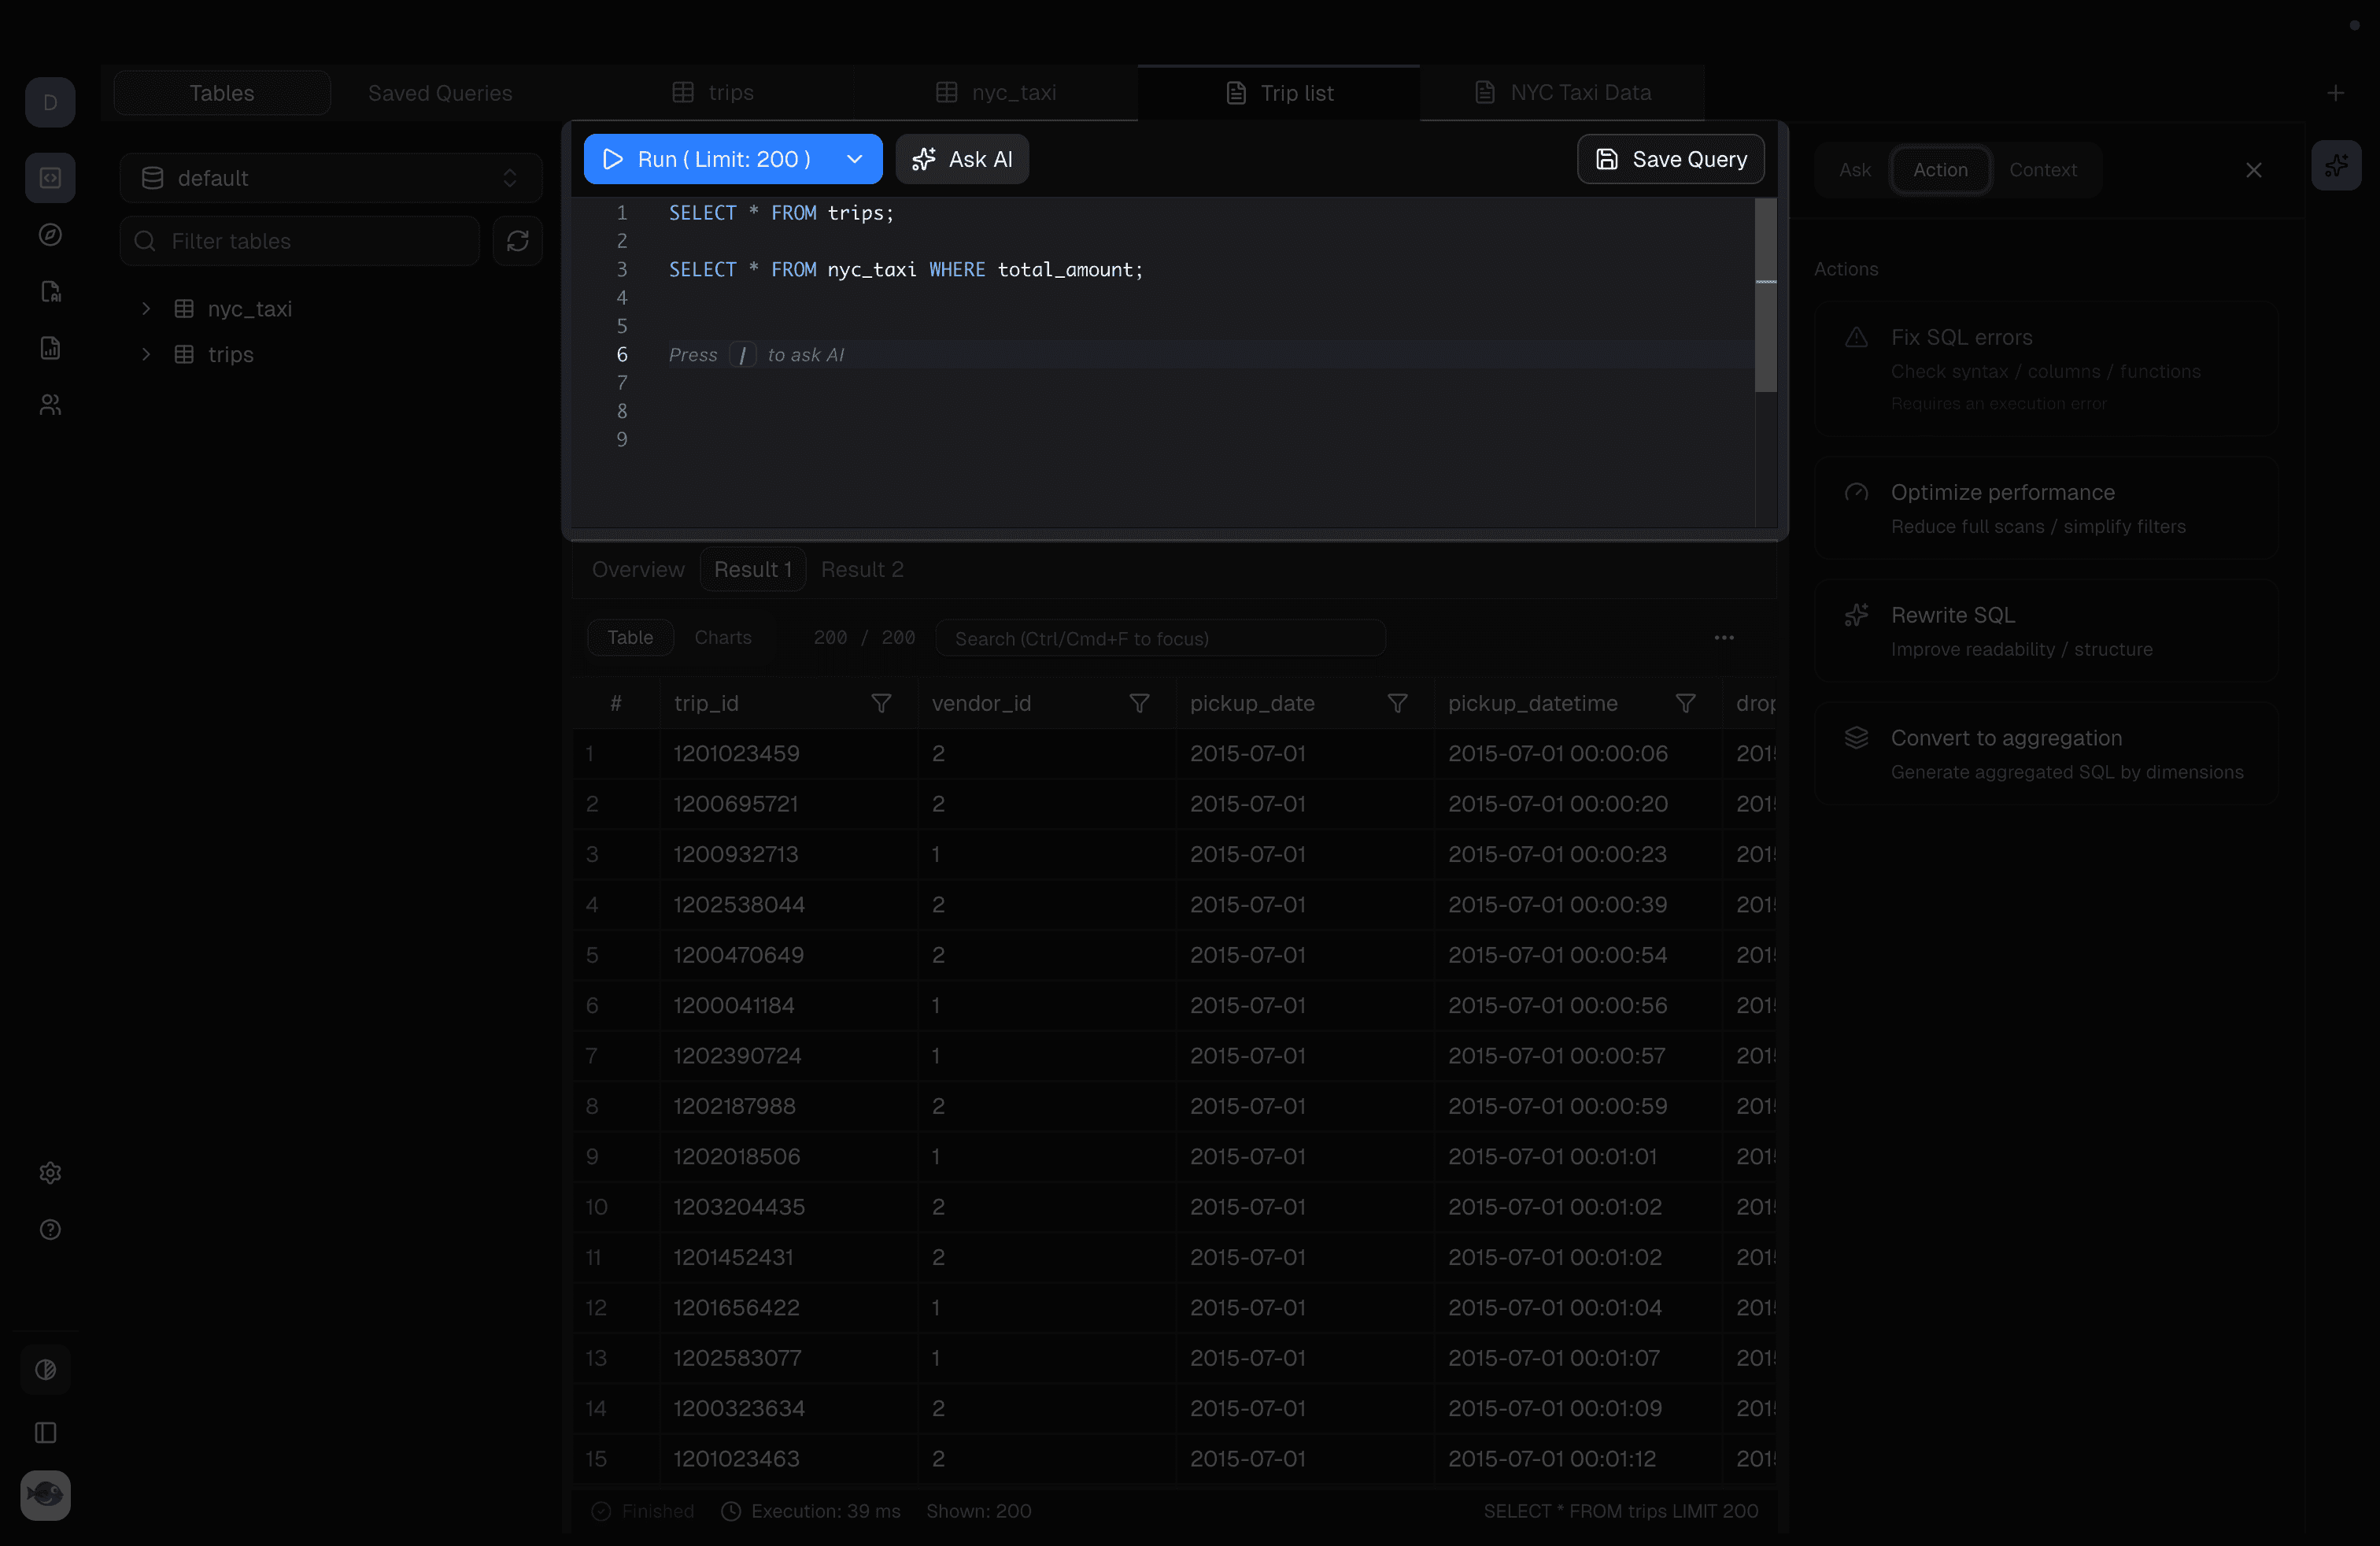Open the Result 2 tab
The width and height of the screenshot is (2380, 1546).
pos(862,569)
